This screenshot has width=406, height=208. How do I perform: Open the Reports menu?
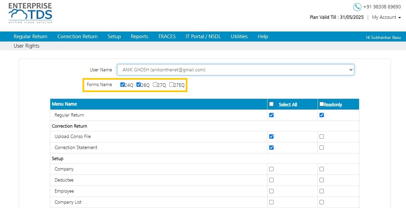pyautogui.click(x=139, y=37)
